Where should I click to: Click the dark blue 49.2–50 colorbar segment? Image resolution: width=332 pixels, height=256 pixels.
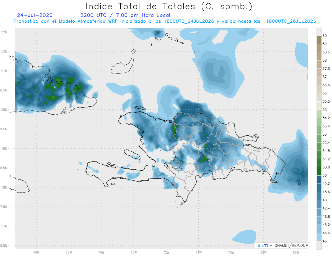(319, 180)
